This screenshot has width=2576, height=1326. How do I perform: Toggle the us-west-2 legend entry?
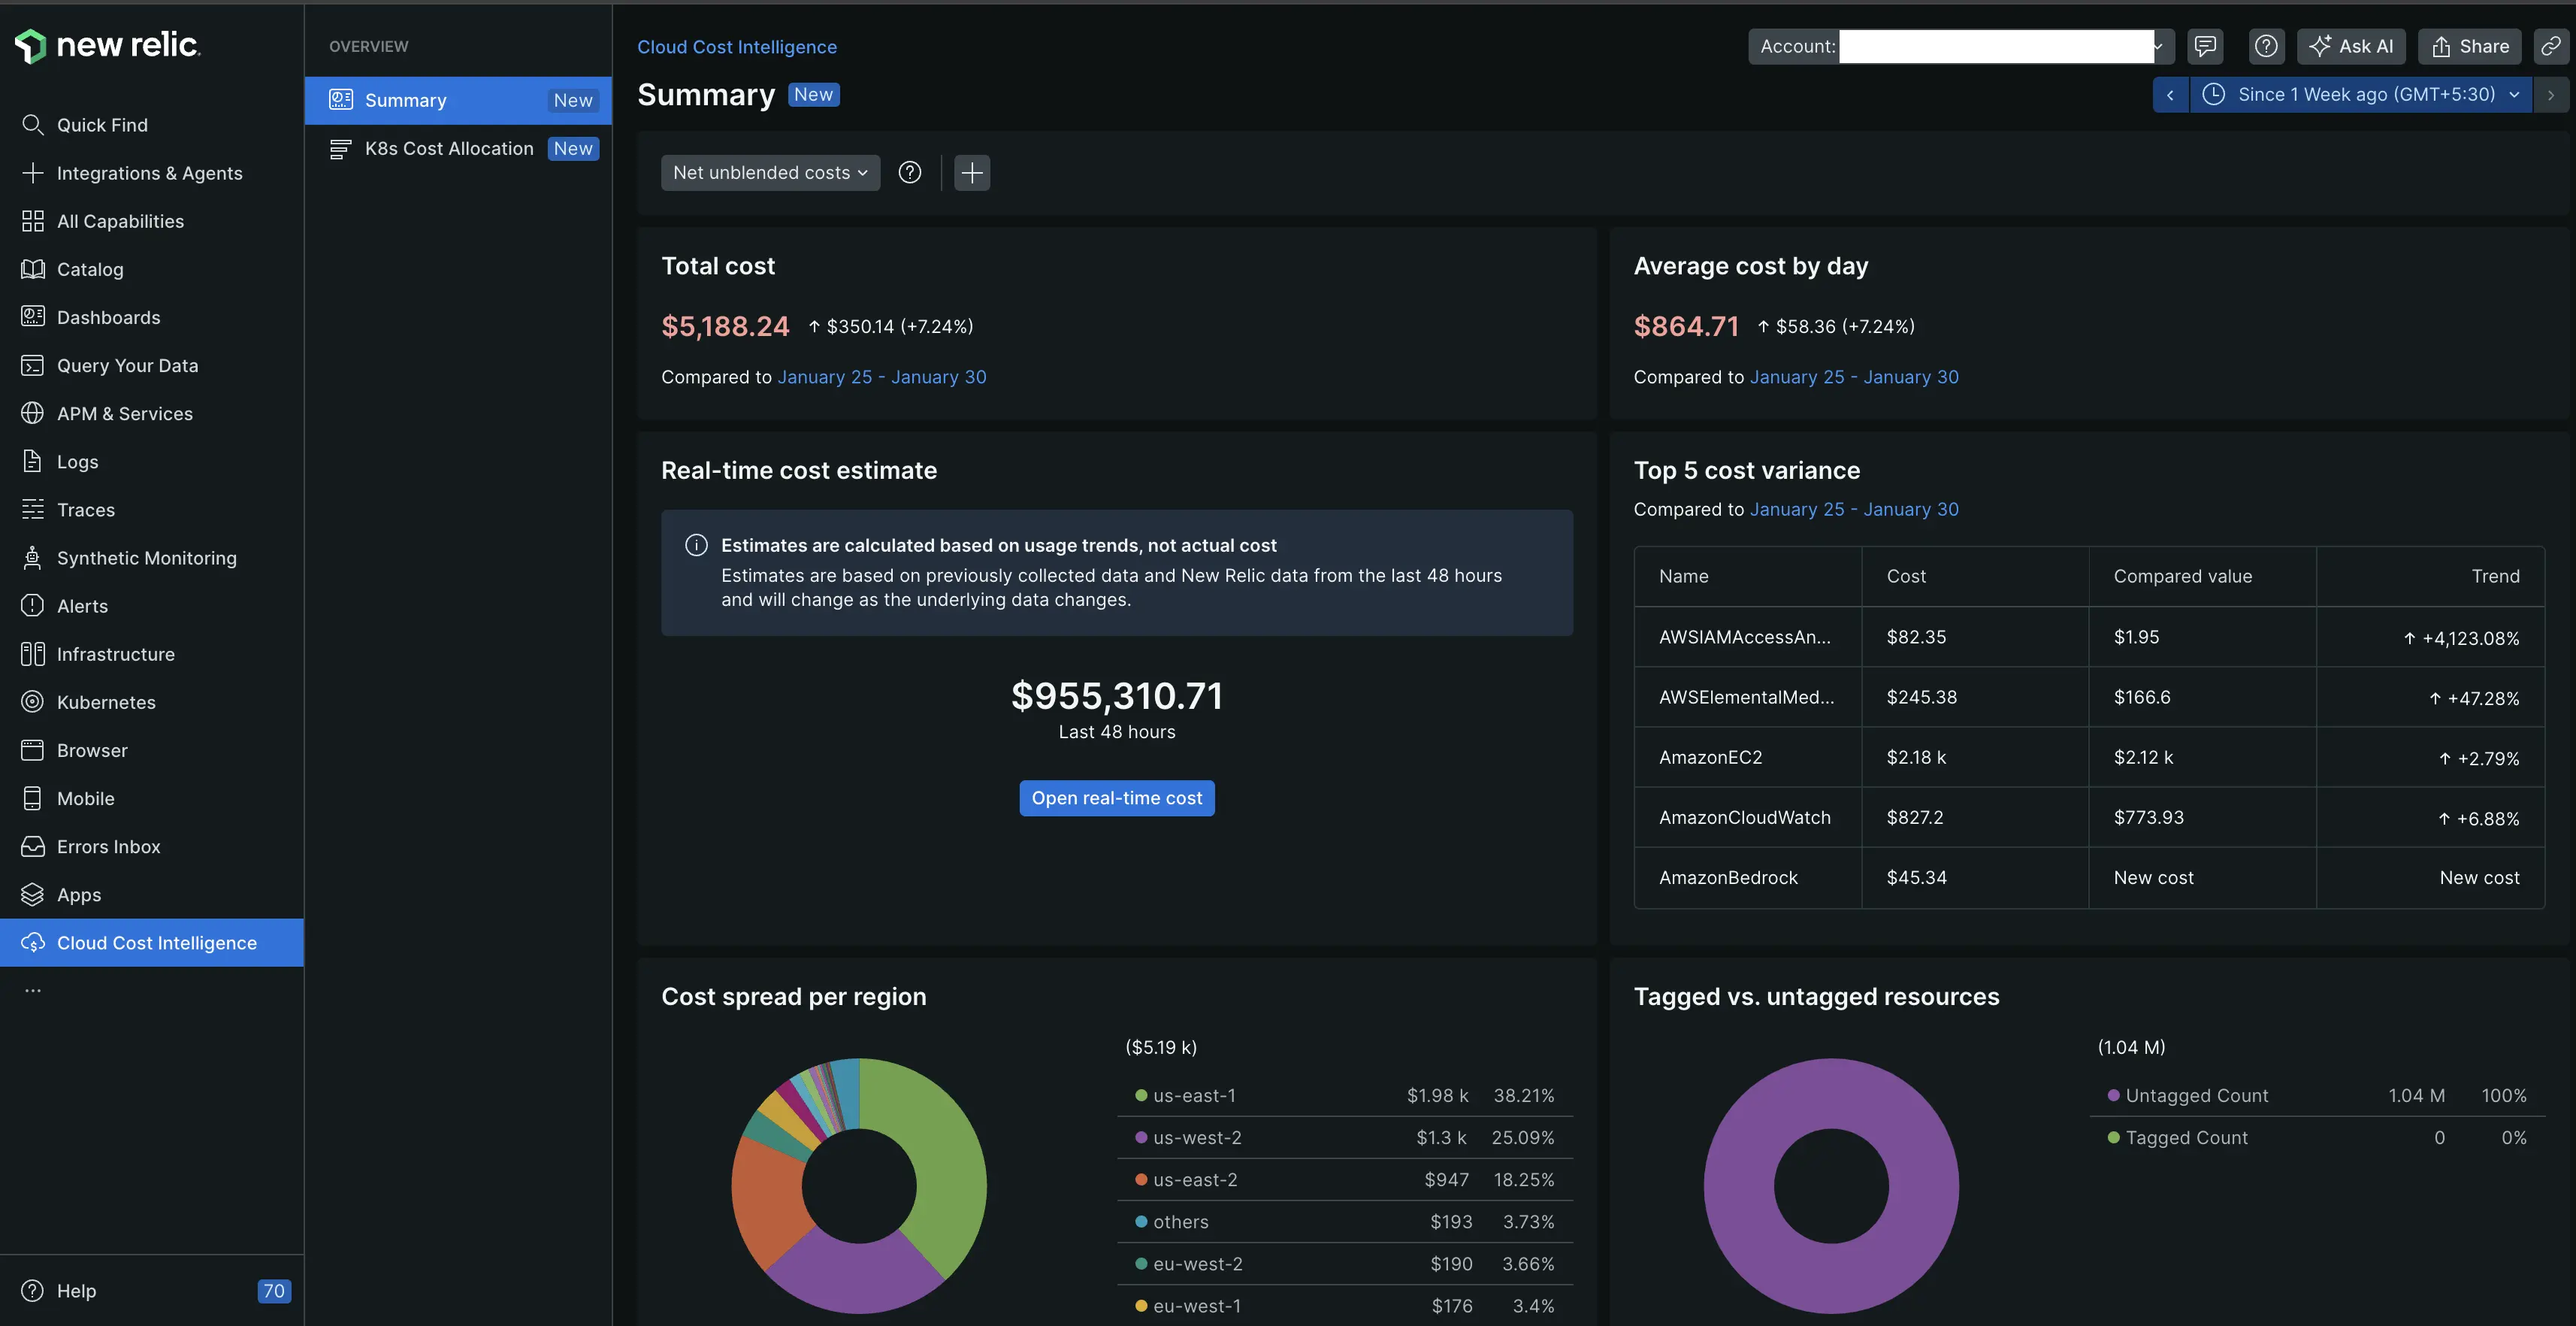[1198, 1137]
